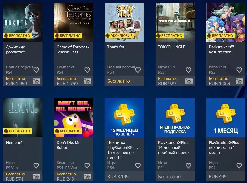Add Don't Die, Mr. Robot! to cart
This screenshot has width=247, height=183.
[87, 177]
